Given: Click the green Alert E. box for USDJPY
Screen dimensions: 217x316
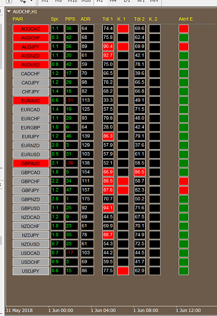Looking at the screenshot, I should click(184, 271).
